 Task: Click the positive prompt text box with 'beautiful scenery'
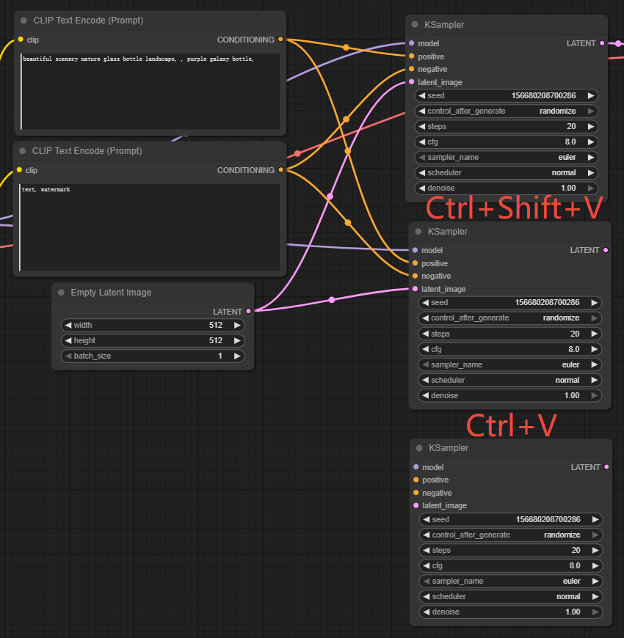tap(150, 92)
